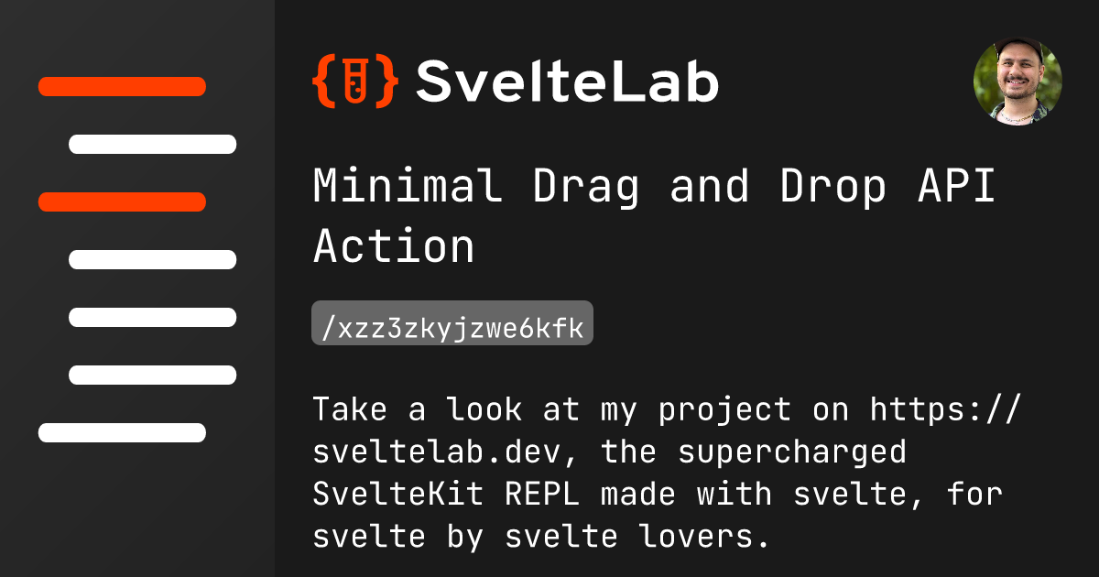Select the bottom non-indented white line

(122, 432)
